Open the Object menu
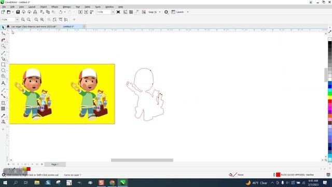The height and width of the screenshot is (187, 332). 44,7
